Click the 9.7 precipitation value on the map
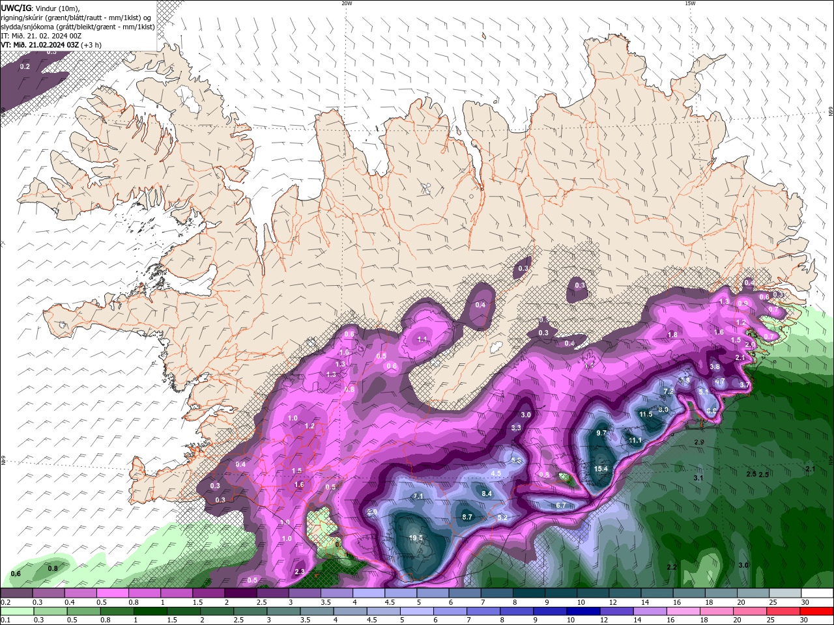Viewport: 834px width, 625px height. tap(601, 433)
